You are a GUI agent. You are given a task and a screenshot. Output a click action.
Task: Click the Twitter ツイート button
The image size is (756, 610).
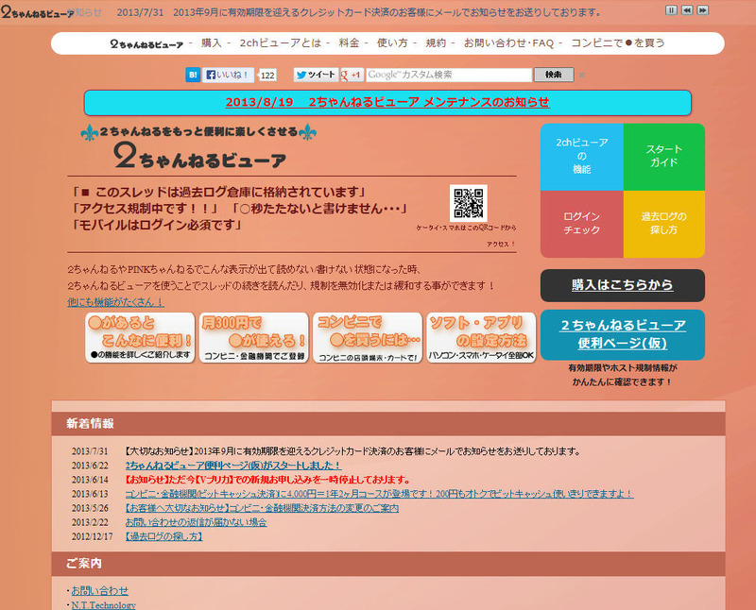coord(315,75)
